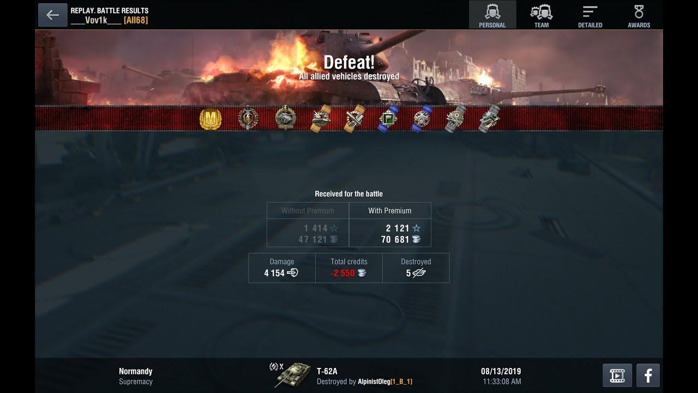The image size is (698, 393).
Task: Select the sword and lightning shield medal
Action: point(248,118)
